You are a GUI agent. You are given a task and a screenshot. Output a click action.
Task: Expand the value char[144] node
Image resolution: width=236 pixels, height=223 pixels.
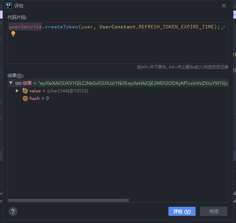tap(17, 91)
